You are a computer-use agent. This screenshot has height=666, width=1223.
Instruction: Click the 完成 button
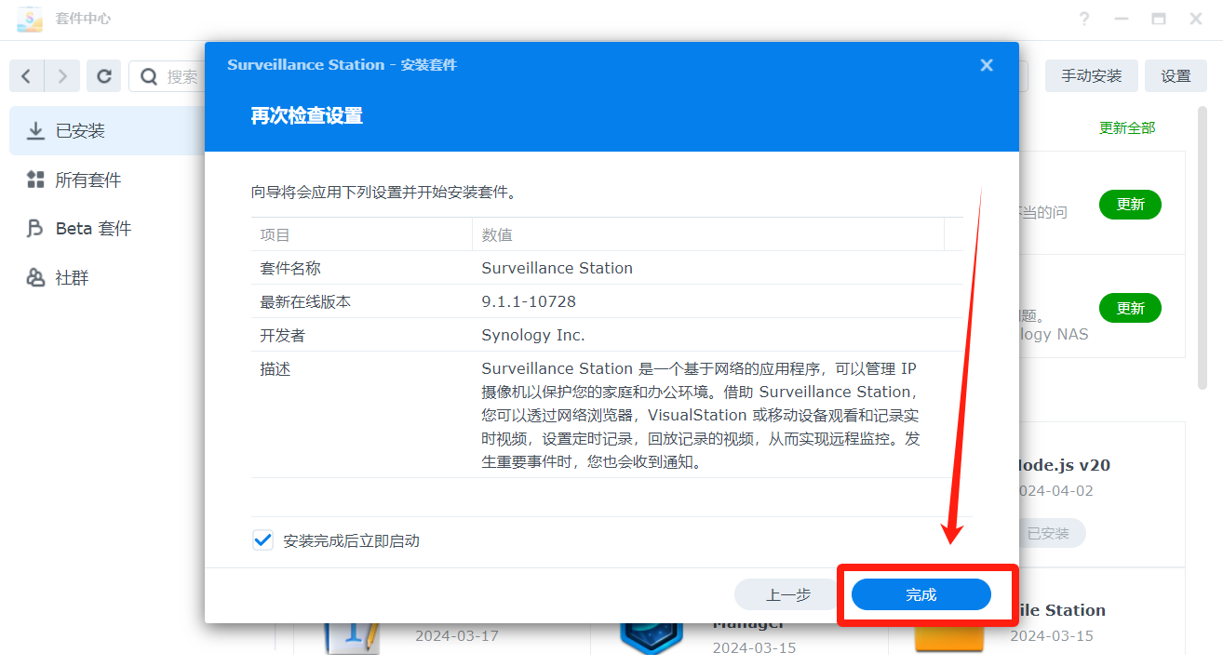(x=921, y=595)
